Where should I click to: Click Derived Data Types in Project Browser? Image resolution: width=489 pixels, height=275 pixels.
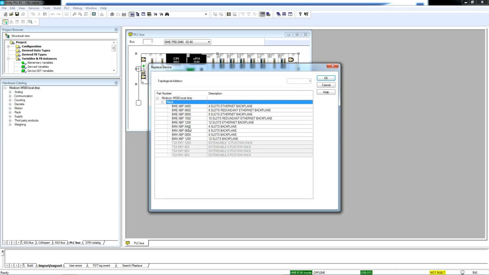pos(36,50)
